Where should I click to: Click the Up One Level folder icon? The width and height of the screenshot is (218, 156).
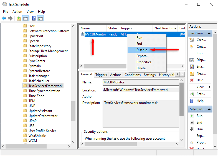pyautogui.click(x=19, y=19)
